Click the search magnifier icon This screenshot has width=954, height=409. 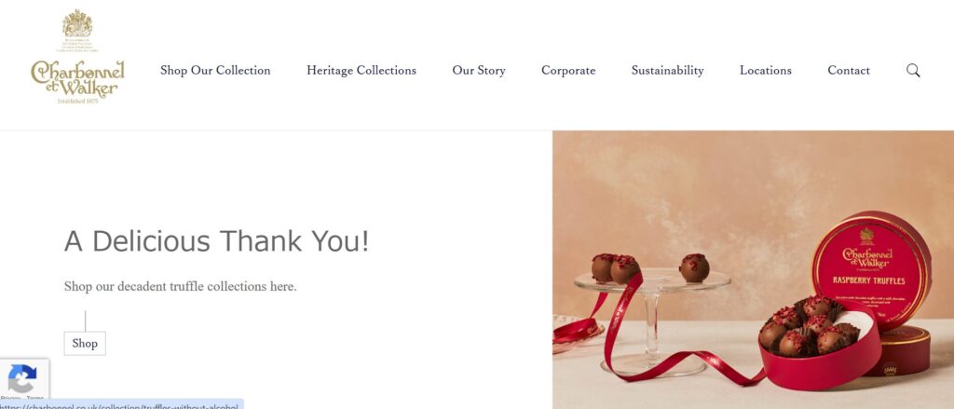pyautogui.click(x=913, y=71)
